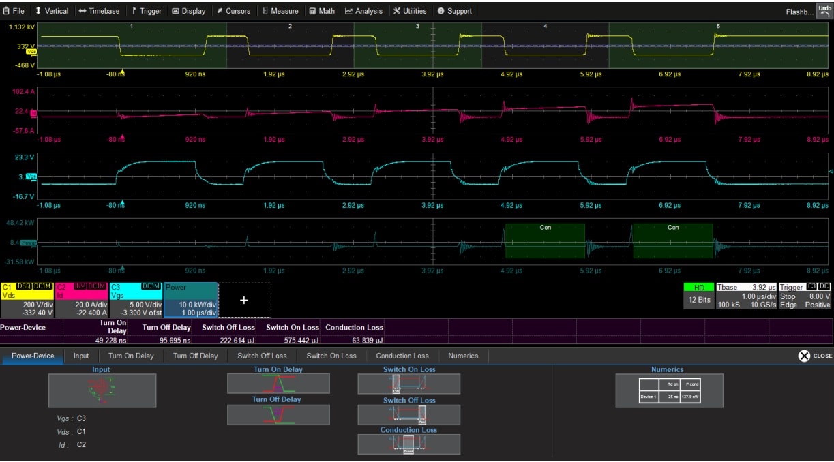Click the 49.228 ns Turn On Delay value
The height and width of the screenshot is (462, 834).
[x=110, y=339]
